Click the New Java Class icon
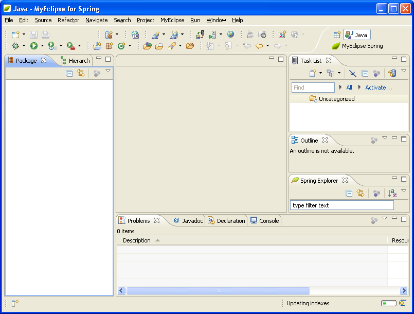 point(121,46)
